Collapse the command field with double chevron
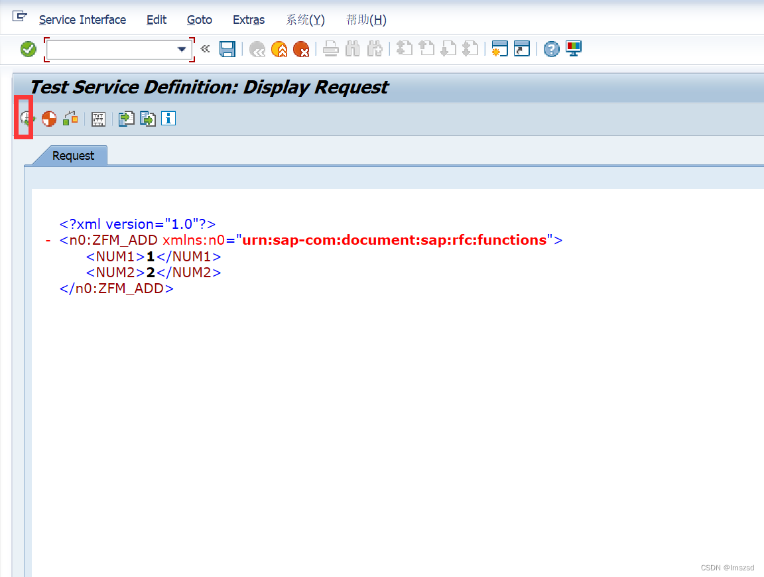The width and height of the screenshot is (764, 577). click(205, 48)
